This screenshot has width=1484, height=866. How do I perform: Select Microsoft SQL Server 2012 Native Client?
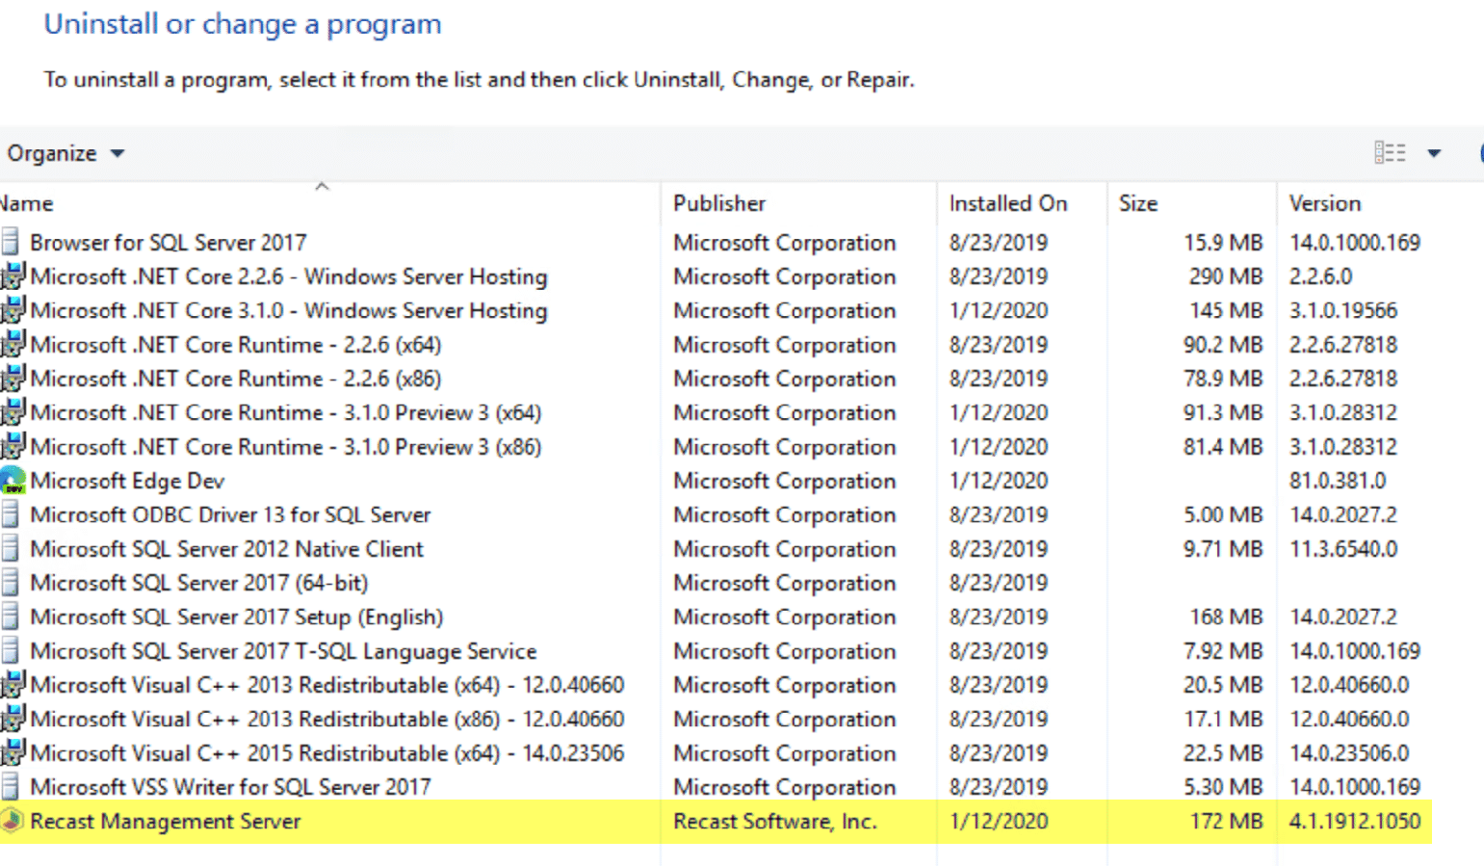226,548
